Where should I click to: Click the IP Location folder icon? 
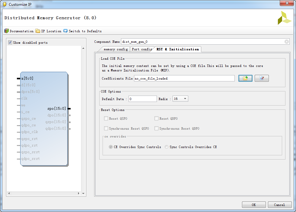coord(38,31)
